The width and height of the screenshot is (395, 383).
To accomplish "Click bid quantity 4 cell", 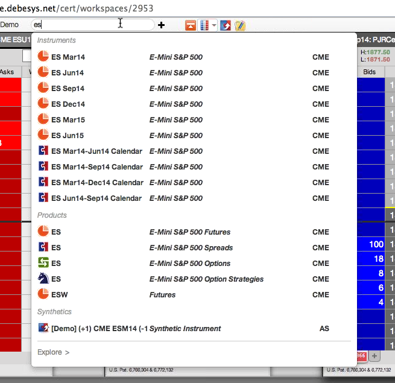I will pyautogui.click(x=371, y=302).
